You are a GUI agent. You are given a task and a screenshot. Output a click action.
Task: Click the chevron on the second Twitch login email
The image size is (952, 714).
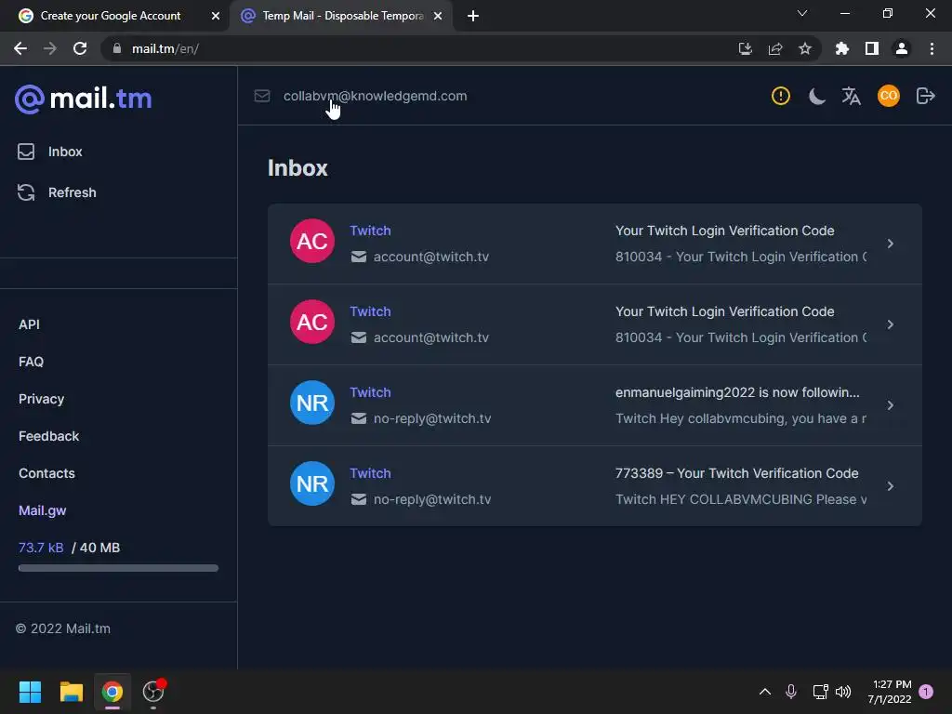[890, 324]
